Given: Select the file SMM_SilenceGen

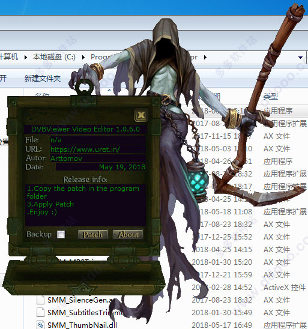Looking at the screenshot, I should click(x=80, y=300).
